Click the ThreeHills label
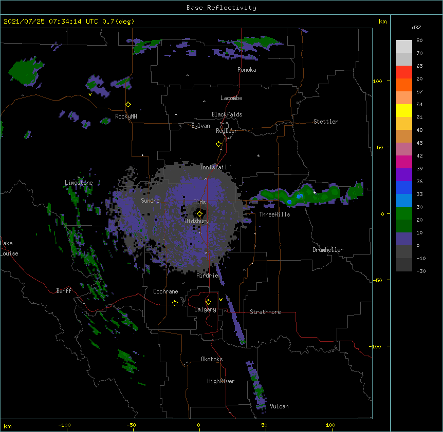This screenshot has width=443, height=432. [274, 214]
